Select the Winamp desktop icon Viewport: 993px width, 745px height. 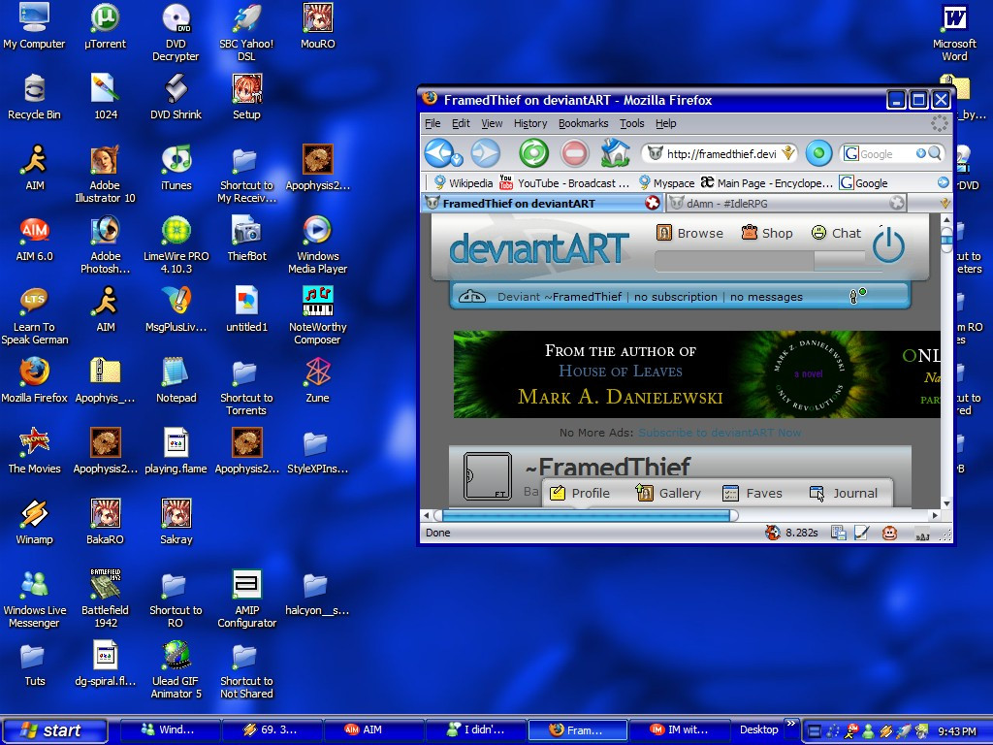click(34, 523)
